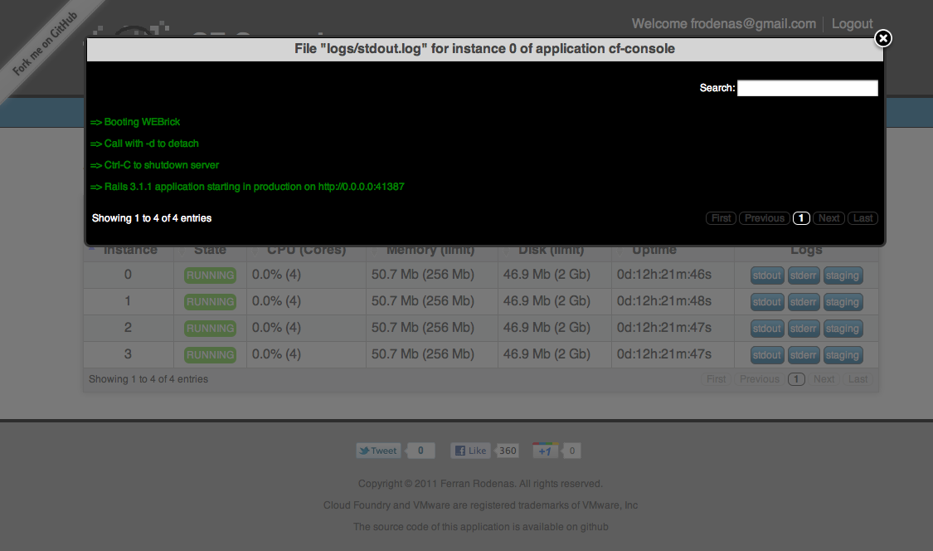
Task: Click log line '=> Ctrl-C to shutdown server'
Action: (155, 165)
